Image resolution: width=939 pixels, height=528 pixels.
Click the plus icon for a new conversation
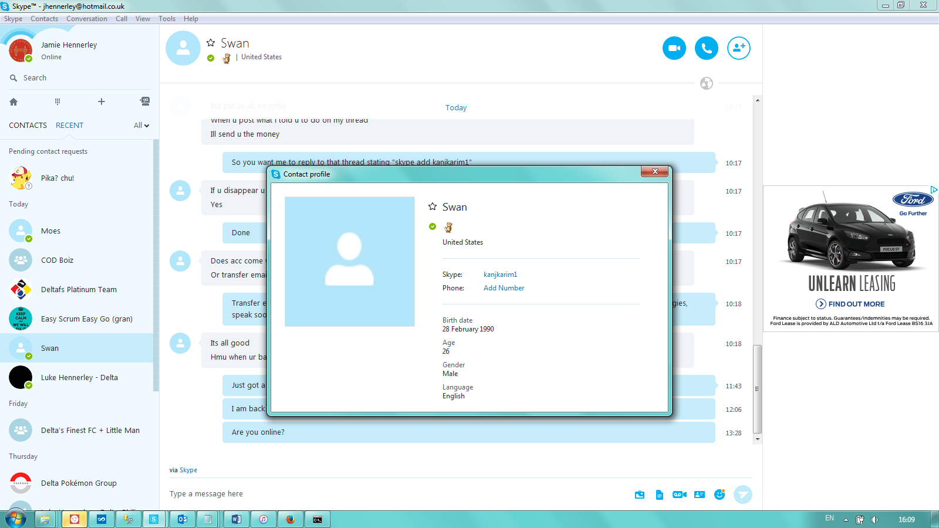point(102,101)
